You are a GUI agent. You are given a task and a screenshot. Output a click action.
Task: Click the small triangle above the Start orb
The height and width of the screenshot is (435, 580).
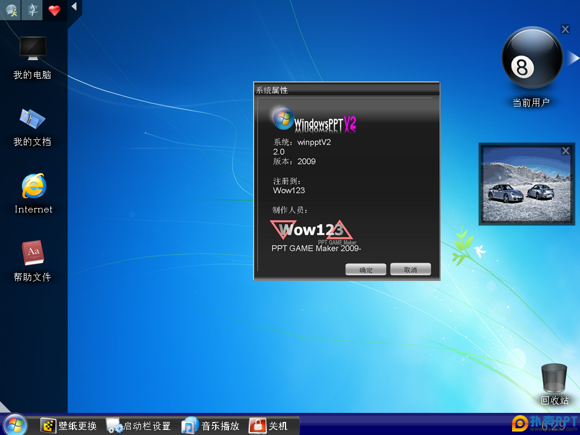point(5,407)
